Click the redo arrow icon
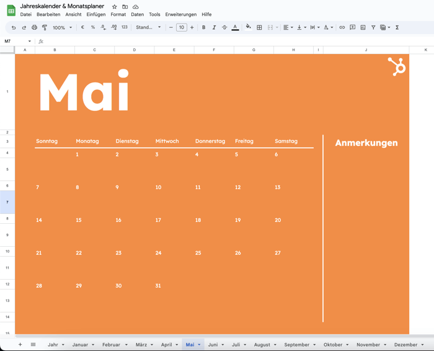Image resolution: width=434 pixels, height=351 pixels. click(24, 27)
